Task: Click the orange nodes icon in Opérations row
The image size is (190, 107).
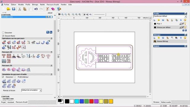Action: pyautogui.click(x=18, y=47)
